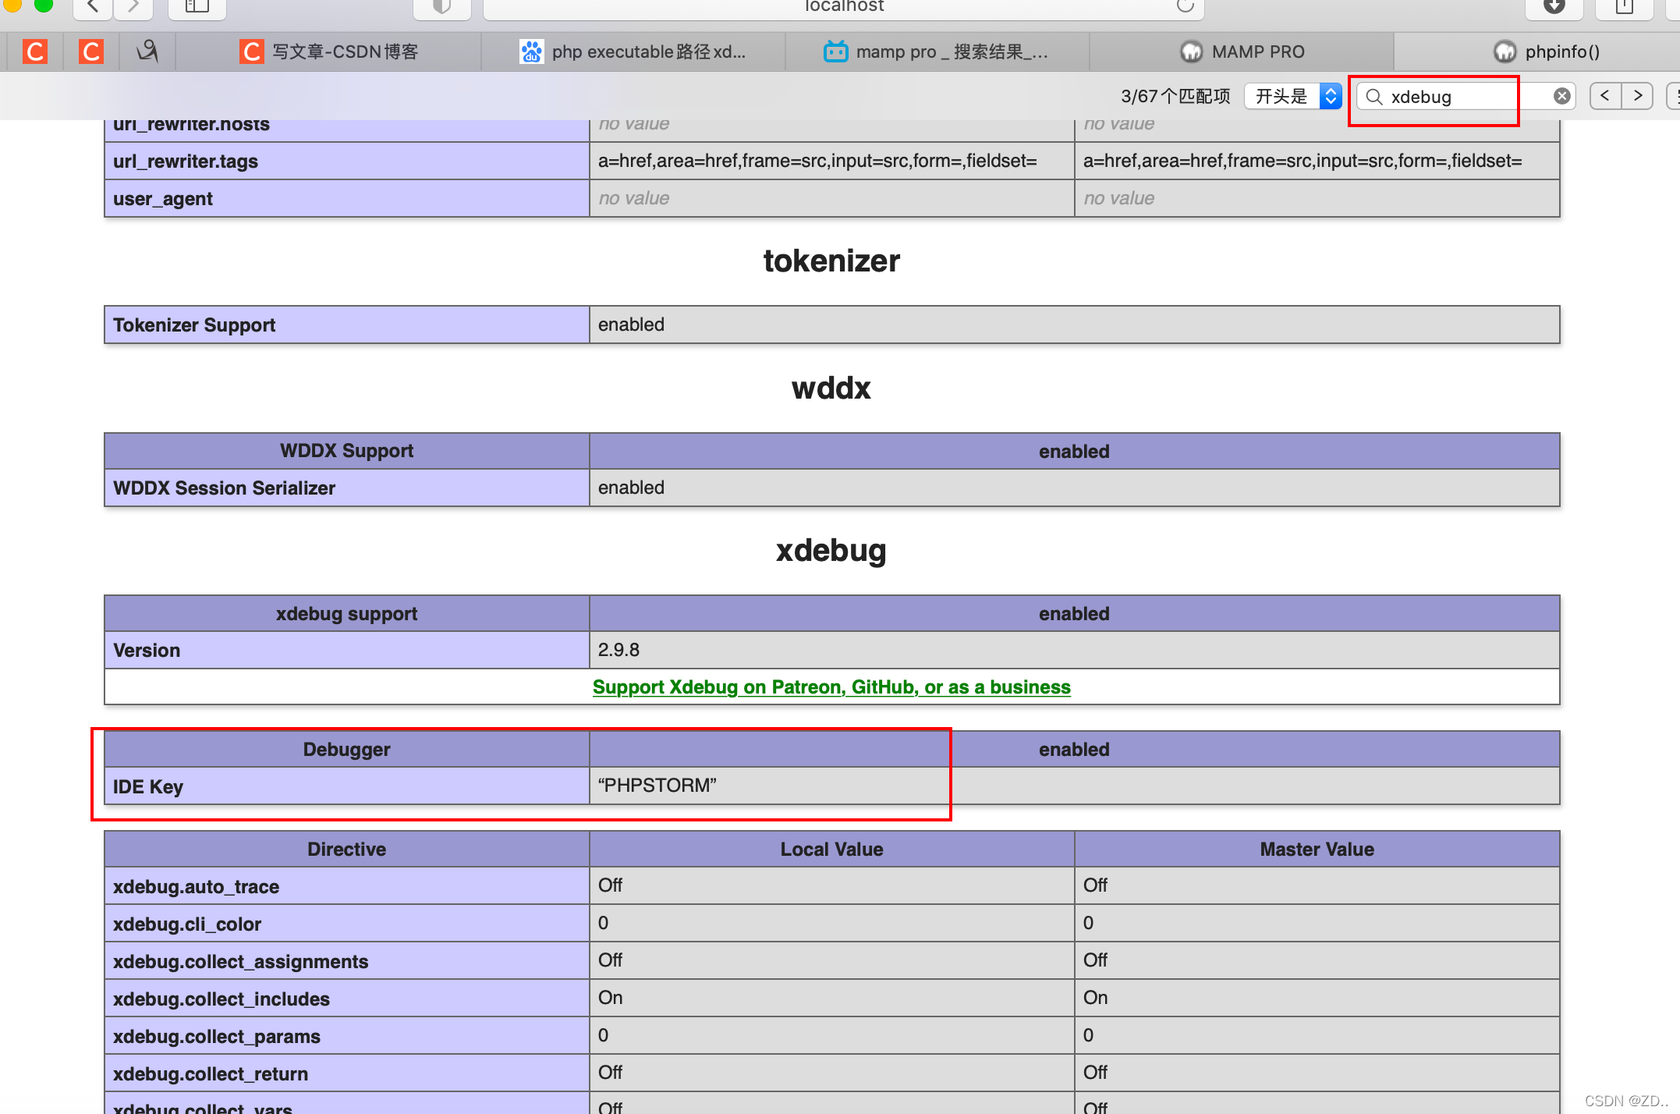Click the Directive column header
The width and height of the screenshot is (1680, 1114).
tap(346, 850)
